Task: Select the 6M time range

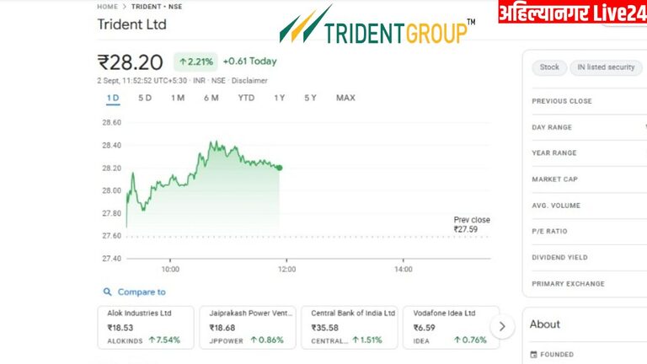Action: (x=211, y=98)
